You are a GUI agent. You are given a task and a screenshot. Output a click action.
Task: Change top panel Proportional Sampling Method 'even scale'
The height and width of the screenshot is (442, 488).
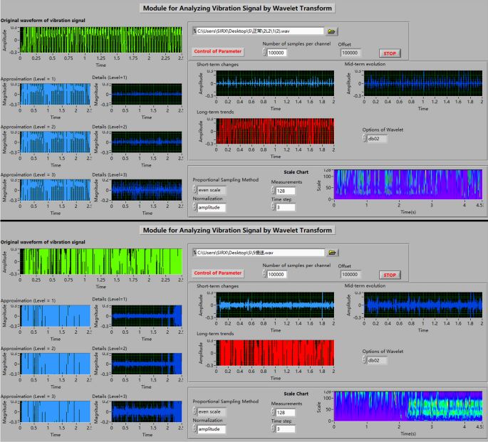point(211,190)
